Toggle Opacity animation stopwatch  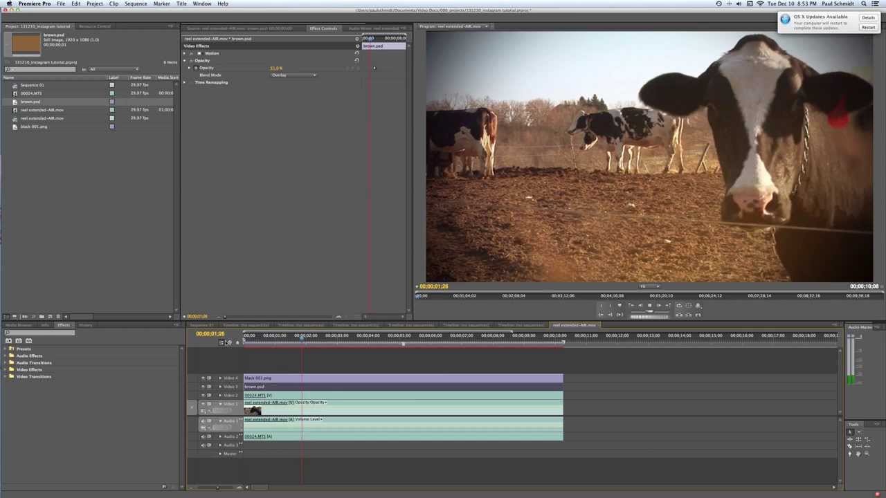[x=196, y=68]
